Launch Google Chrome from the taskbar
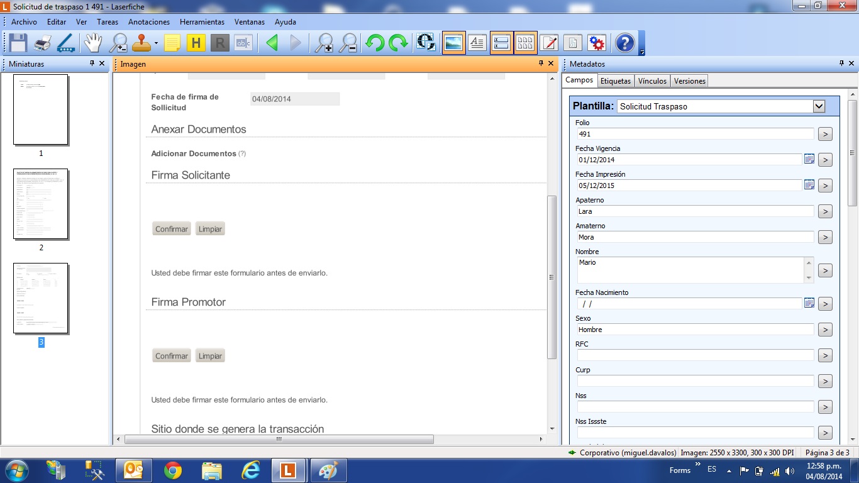The height and width of the screenshot is (483, 859). [x=173, y=470]
